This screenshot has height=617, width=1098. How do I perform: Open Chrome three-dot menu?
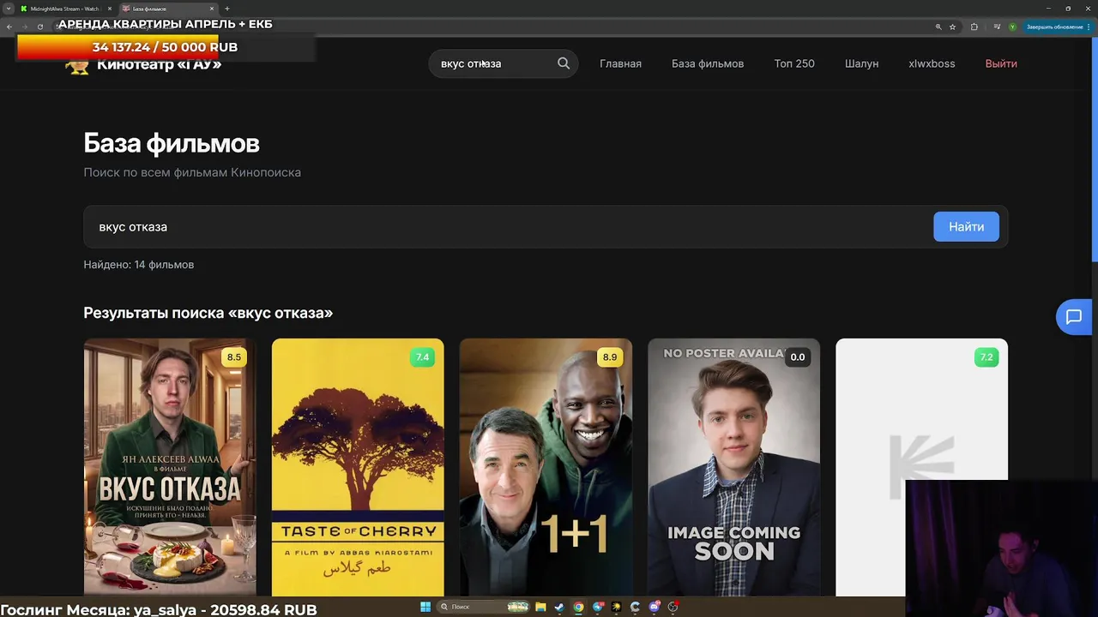tap(1089, 27)
